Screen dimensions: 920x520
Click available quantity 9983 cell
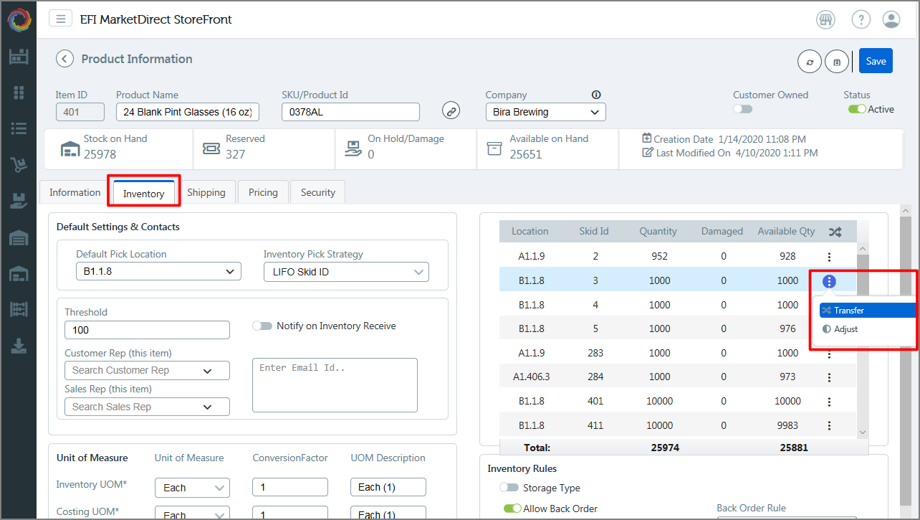(787, 425)
